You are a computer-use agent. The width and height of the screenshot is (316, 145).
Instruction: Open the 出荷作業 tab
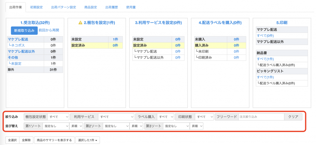pyautogui.click(x=16, y=7)
